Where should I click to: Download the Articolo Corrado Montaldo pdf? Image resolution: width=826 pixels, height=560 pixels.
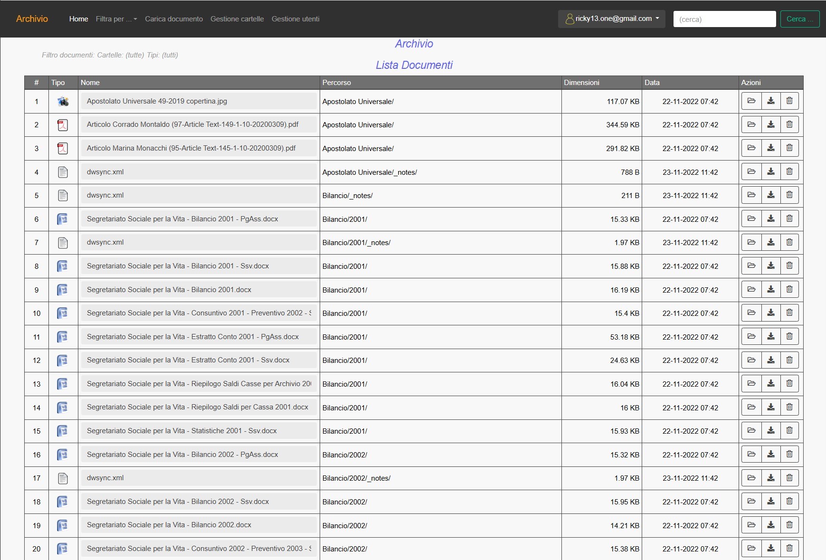(x=770, y=124)
